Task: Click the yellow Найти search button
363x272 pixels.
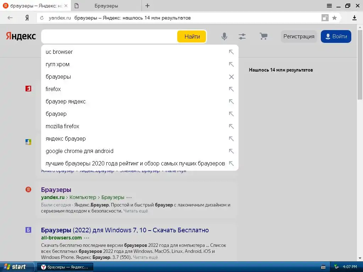Action: (192, 36)
